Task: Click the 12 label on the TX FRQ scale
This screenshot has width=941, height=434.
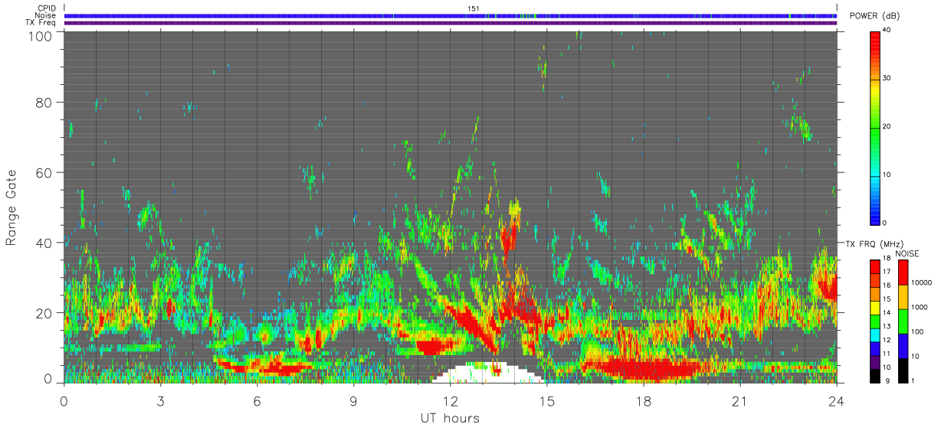Action: click(x=886, y=341)
